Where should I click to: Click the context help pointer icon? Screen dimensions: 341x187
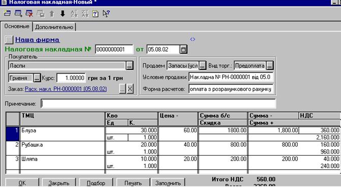106,14
